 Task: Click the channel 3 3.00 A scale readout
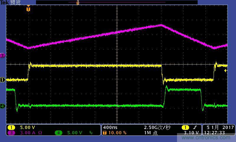[28, 133]
